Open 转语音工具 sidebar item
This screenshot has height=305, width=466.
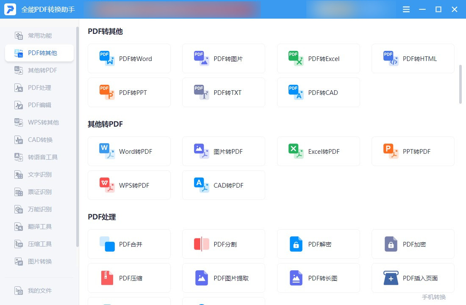39,157
